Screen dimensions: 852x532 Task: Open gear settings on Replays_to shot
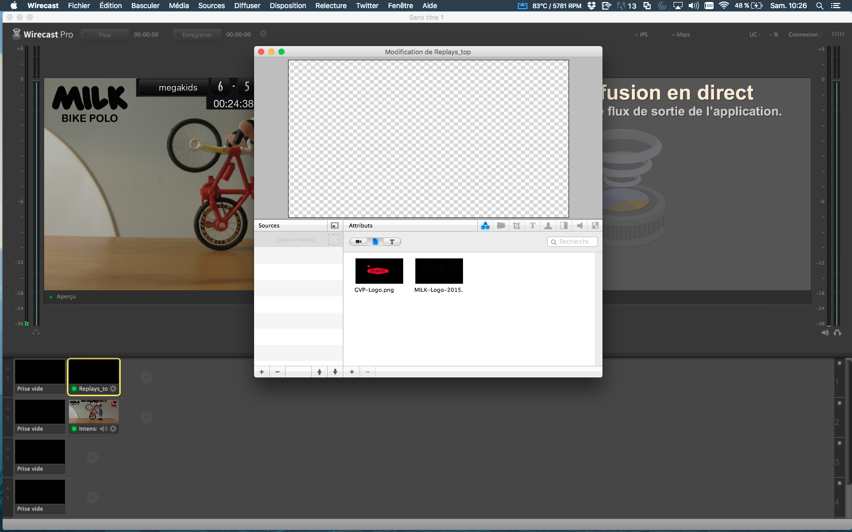113,389
